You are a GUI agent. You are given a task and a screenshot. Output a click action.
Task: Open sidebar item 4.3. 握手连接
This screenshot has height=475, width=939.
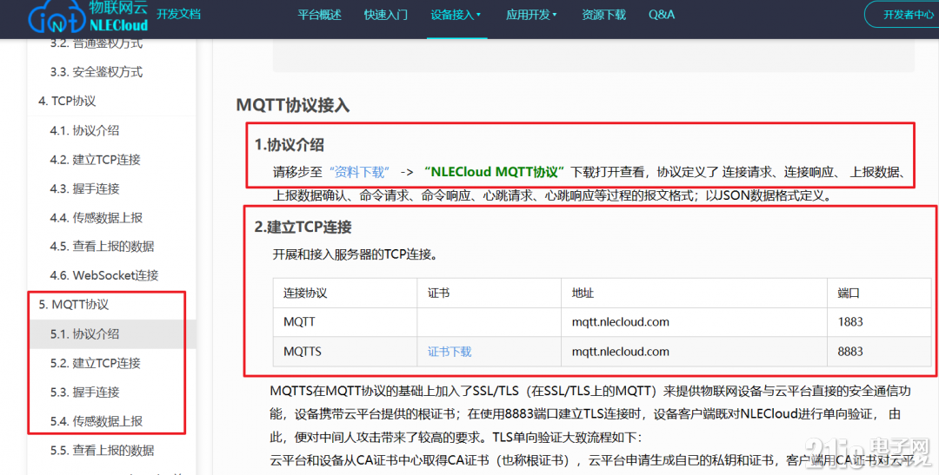coord(84,188)
